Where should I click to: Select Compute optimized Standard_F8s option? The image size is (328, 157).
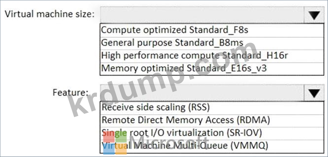pos(212,30)
